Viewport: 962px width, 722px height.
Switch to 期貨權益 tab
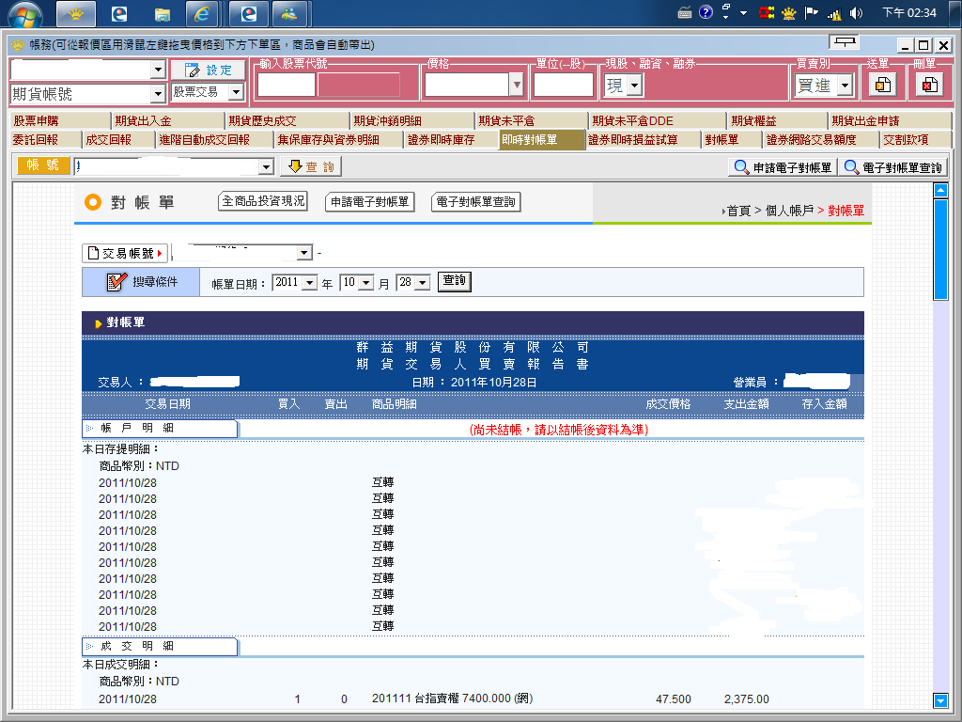[777, 121]
